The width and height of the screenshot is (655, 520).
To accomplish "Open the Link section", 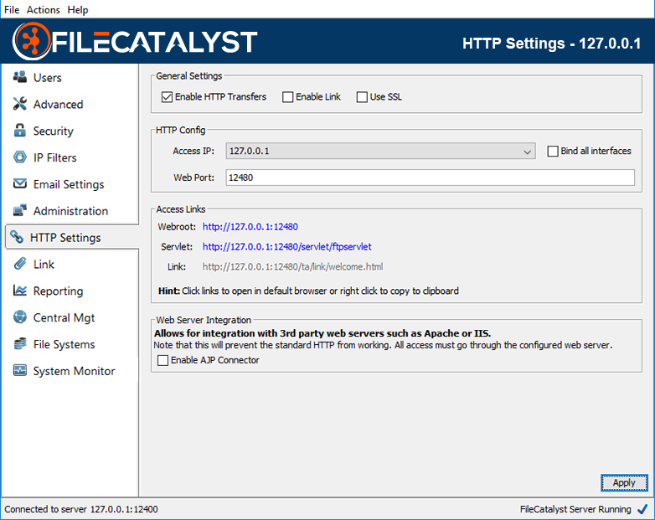I will coord(44,265).
